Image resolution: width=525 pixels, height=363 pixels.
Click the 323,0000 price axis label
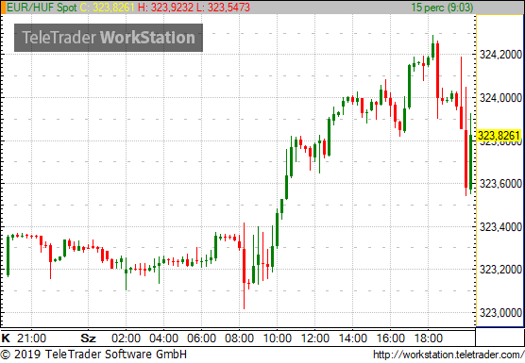(500, 313)
